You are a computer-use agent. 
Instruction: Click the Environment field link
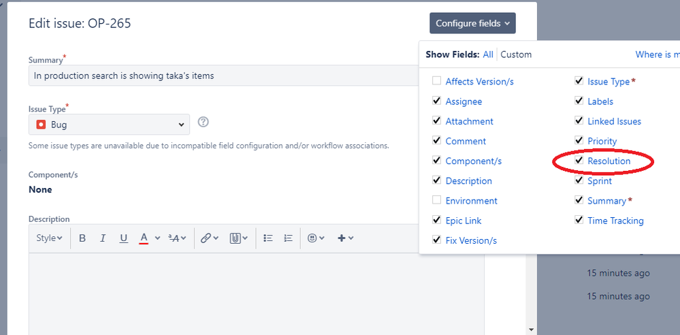(472, 201)
